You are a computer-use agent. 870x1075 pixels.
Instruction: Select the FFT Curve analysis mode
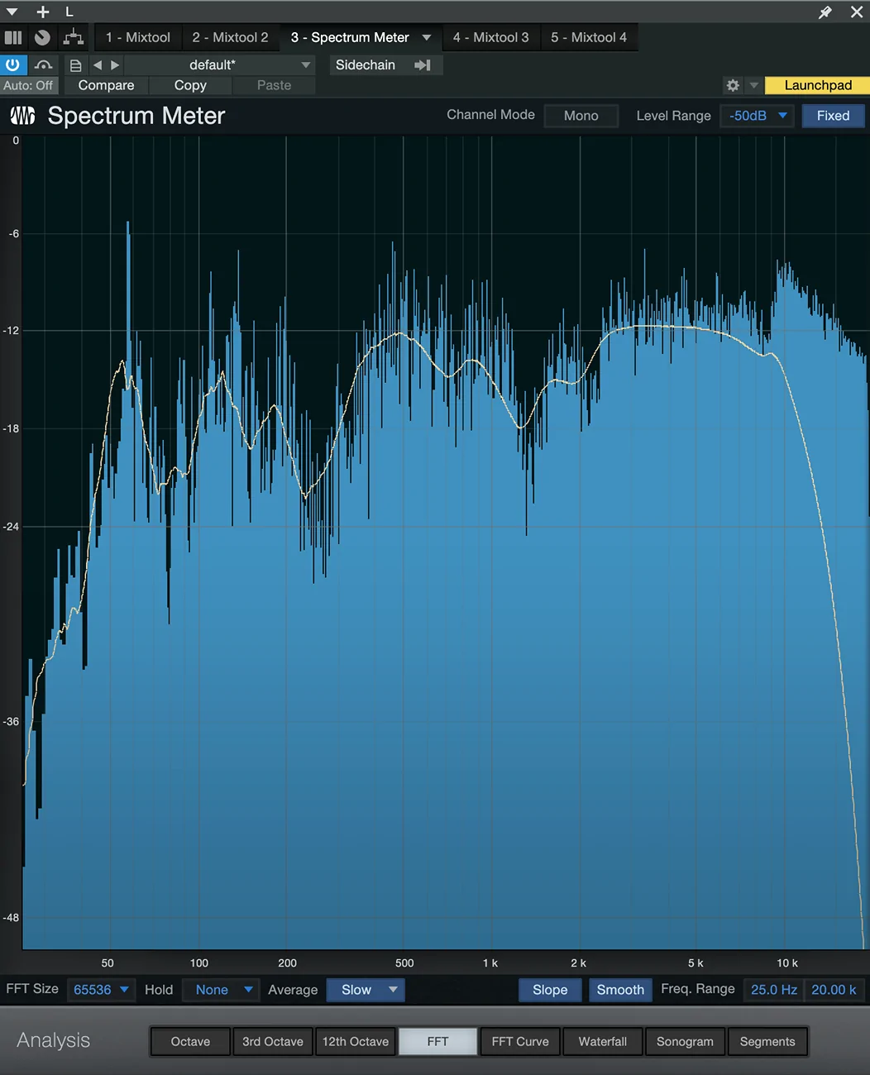pos(520,1042)
